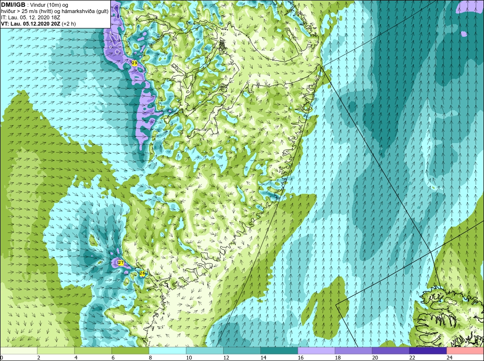
Task: Select the green 4–6 m/s legend swatch
Action: (x=93, y=350)
